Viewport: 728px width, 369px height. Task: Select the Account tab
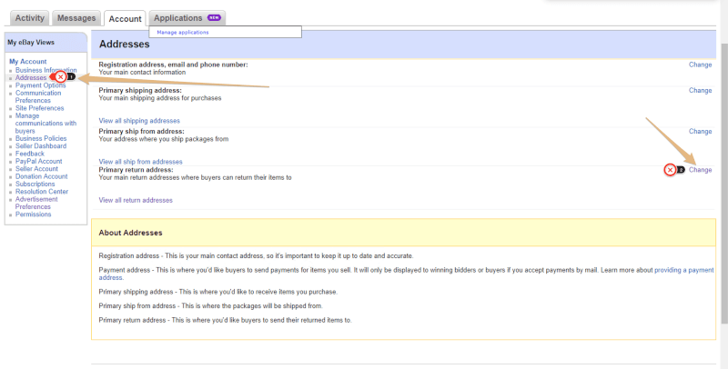click(x=125, y=18)
